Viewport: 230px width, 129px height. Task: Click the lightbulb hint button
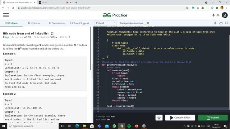[159, 118]
